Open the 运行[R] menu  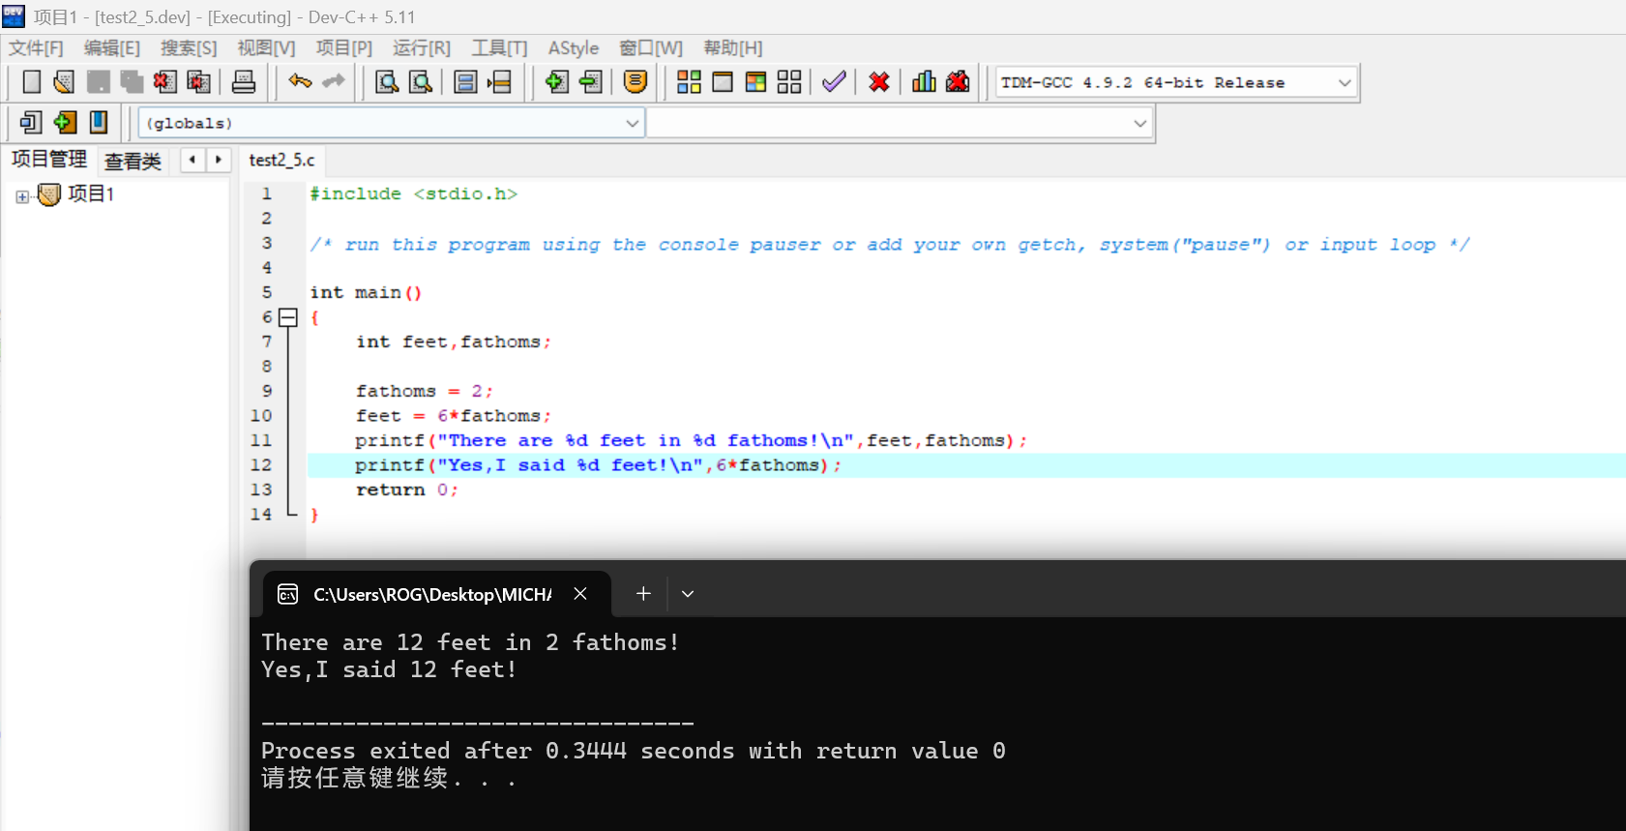pyautogui.click(x=422, y=48)
